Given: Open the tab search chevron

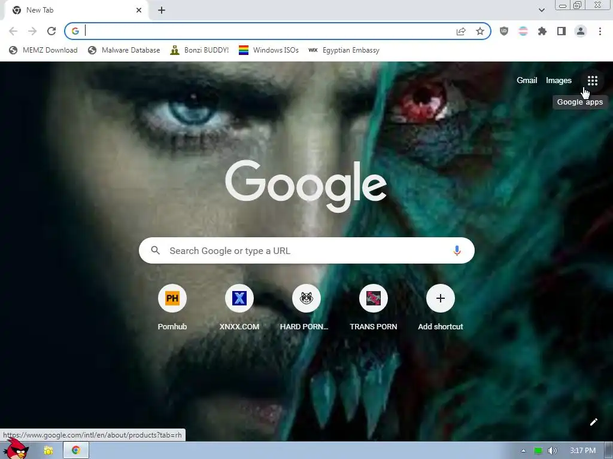Looking at the screenshot, I should tap(541, 10).
